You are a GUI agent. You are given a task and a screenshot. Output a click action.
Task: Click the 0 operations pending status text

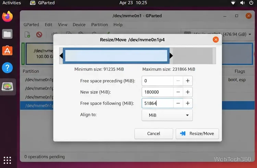click(x=45, y=157)
